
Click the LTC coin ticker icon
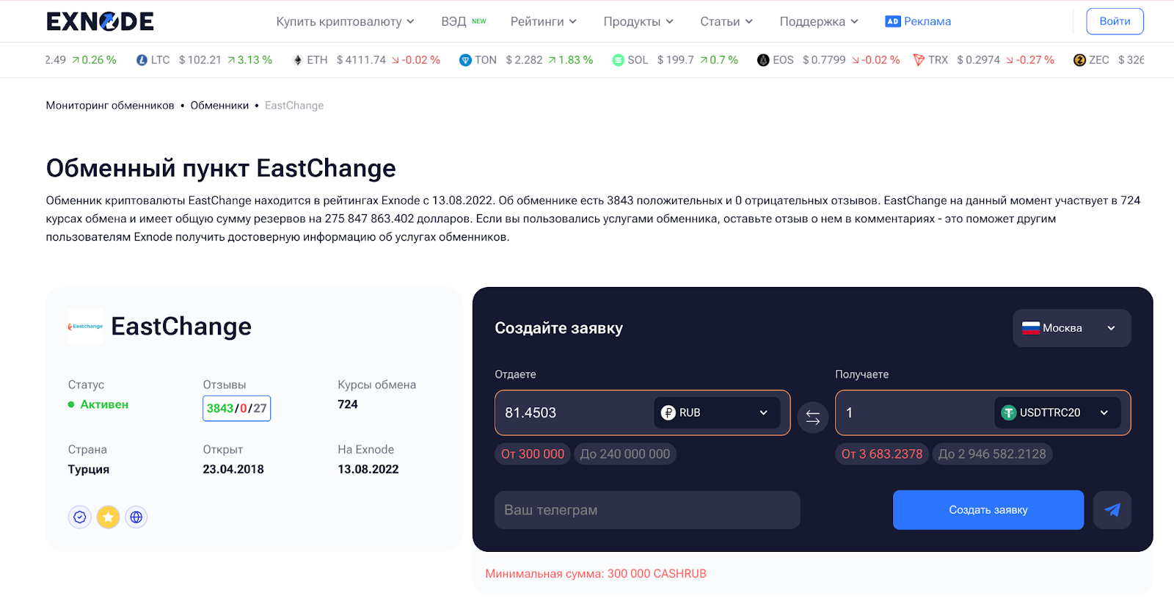[x=142, y=60]
